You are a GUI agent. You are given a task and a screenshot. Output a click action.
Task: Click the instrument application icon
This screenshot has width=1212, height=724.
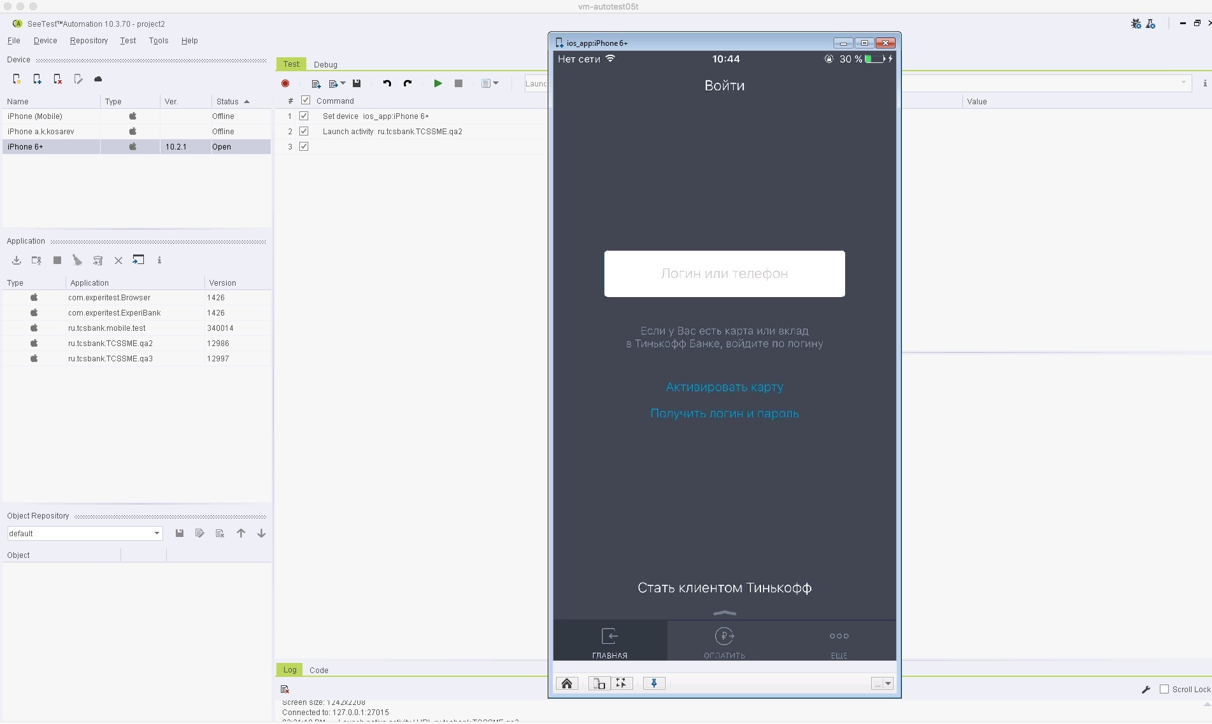pyautogui.click(x=37, y=260)
